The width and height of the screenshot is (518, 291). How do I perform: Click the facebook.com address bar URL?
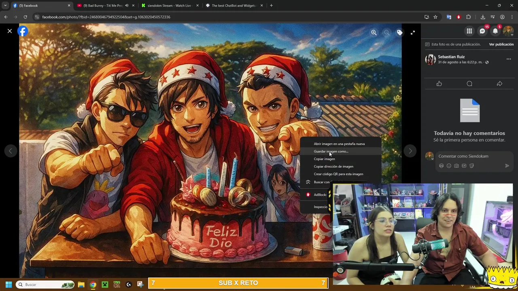click(x=106, y=17)
